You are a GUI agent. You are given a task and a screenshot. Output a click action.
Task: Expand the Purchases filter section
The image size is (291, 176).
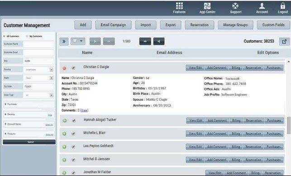click(x=5, y=104)
